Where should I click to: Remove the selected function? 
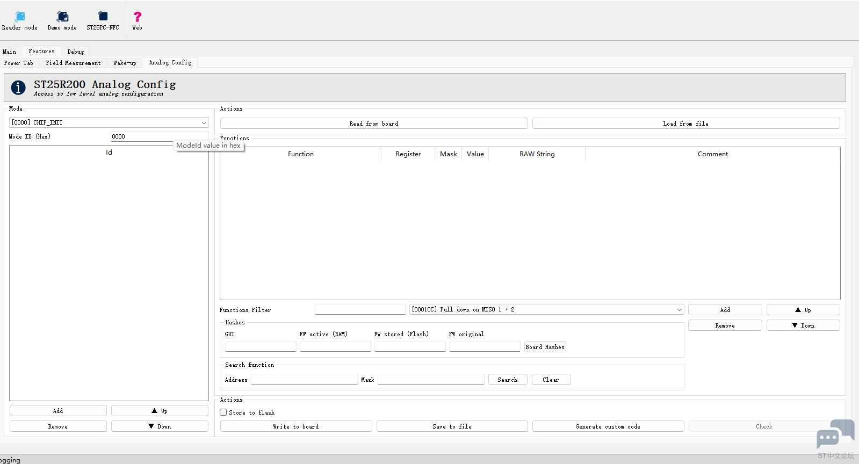click(x=725, y=325)
